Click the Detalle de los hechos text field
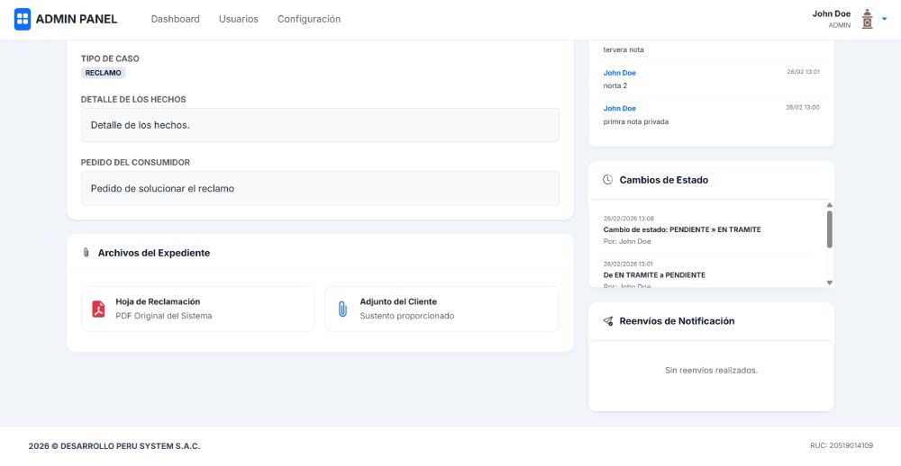This screenshot has height=466, width=901. pyautogui.click(x=320, y=125)
